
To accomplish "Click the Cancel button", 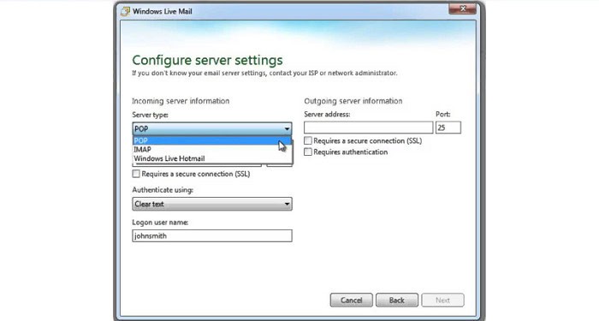I will pos(351,300).
